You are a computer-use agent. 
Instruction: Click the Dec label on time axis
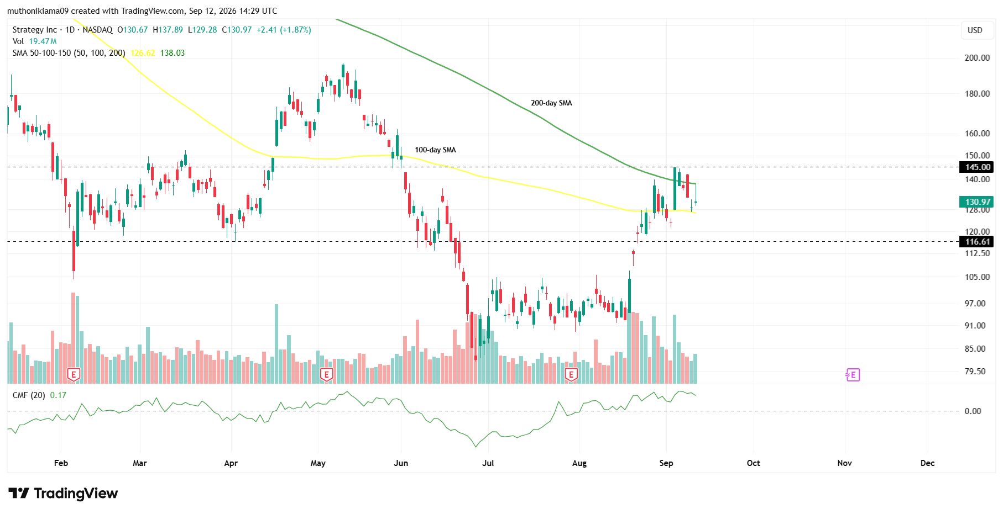pos(928,463)
